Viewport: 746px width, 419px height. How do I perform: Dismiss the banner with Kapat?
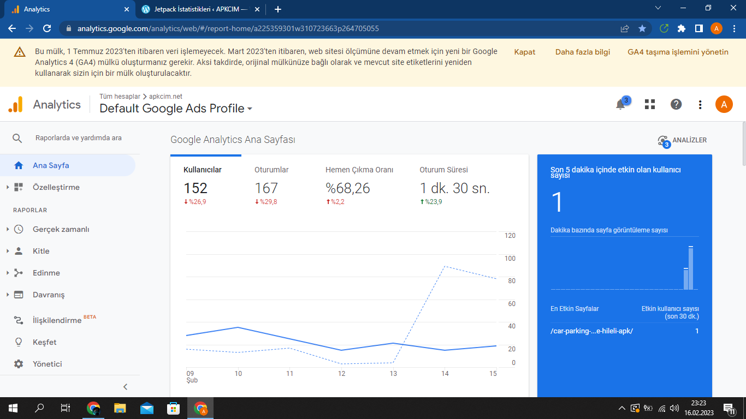tap(525, 52)
